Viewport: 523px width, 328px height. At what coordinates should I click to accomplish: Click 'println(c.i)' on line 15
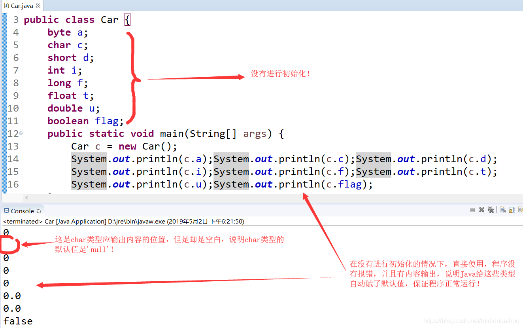click(x=172, y=172)
